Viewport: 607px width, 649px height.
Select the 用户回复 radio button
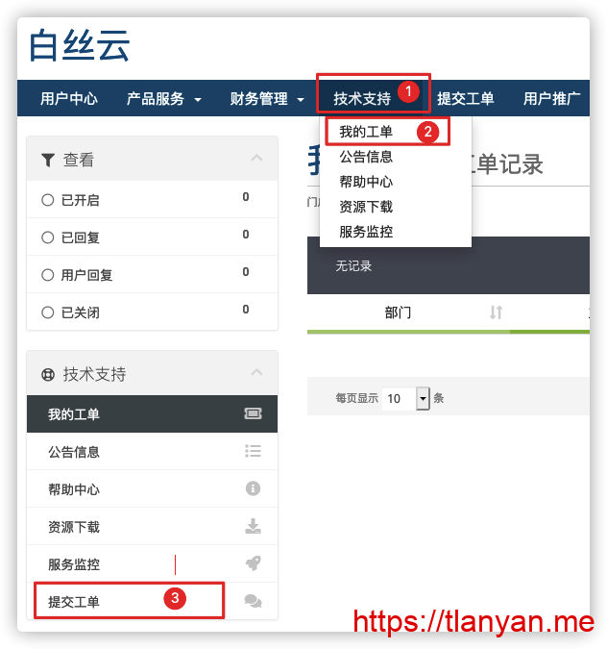48,275
